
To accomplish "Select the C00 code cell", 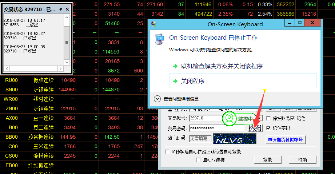I will (x=13, y=146).
